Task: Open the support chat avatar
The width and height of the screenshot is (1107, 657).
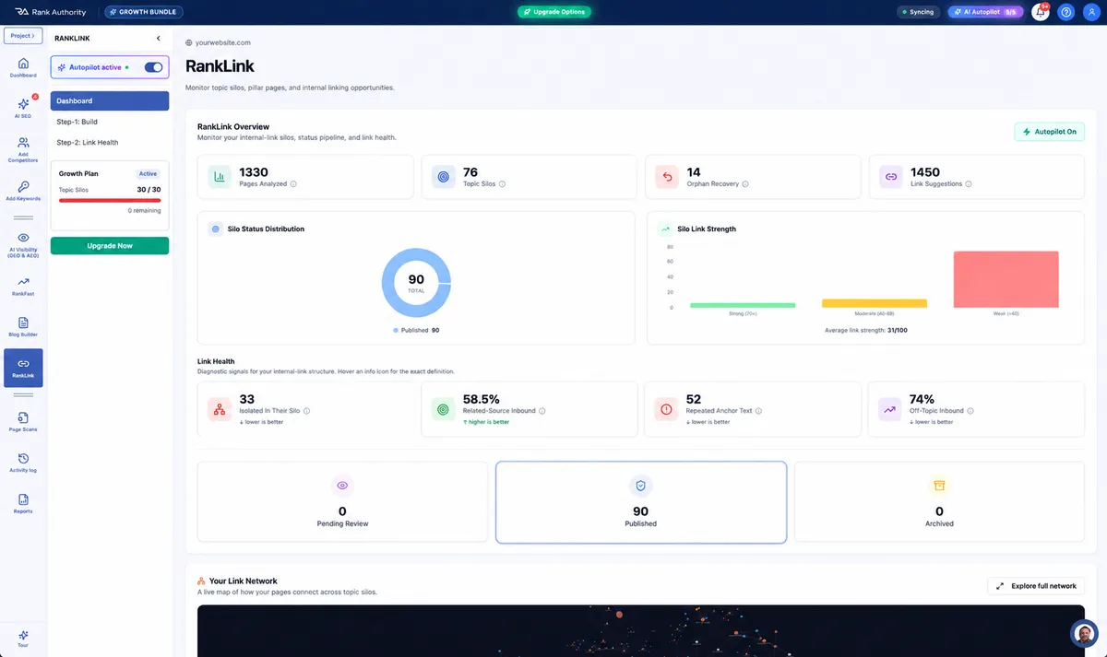Action: 1084,634
